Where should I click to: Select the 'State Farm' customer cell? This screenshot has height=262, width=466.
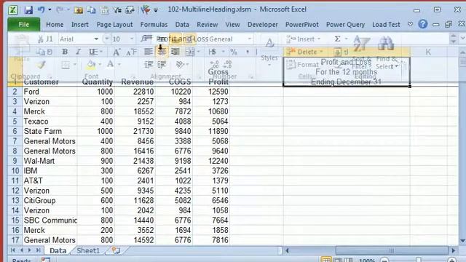point(50,131)
